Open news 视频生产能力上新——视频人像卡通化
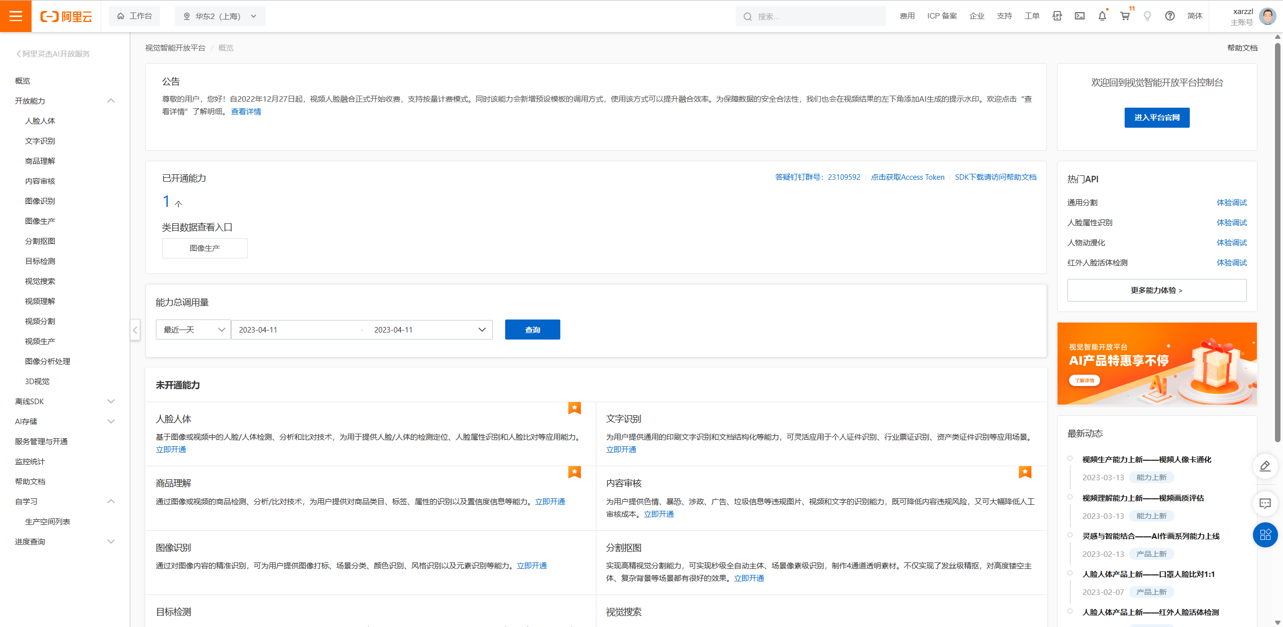Screen dimensions: 1283x627 pos(1147,460)
